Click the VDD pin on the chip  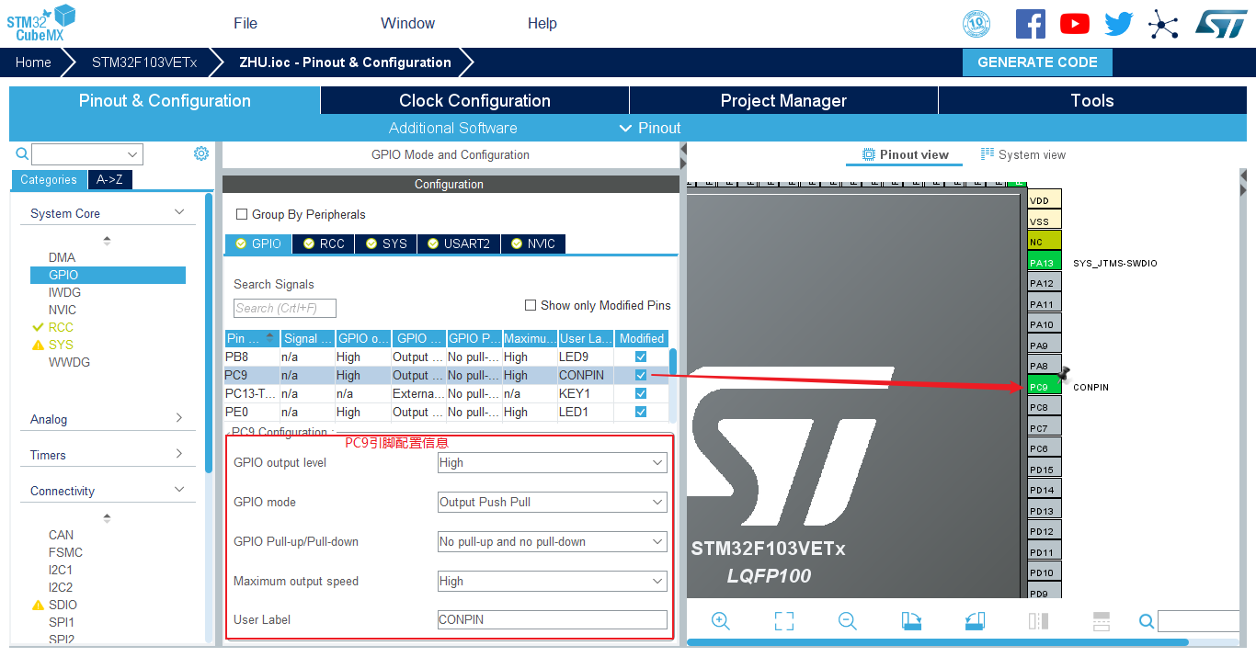tap(1045, 200)
